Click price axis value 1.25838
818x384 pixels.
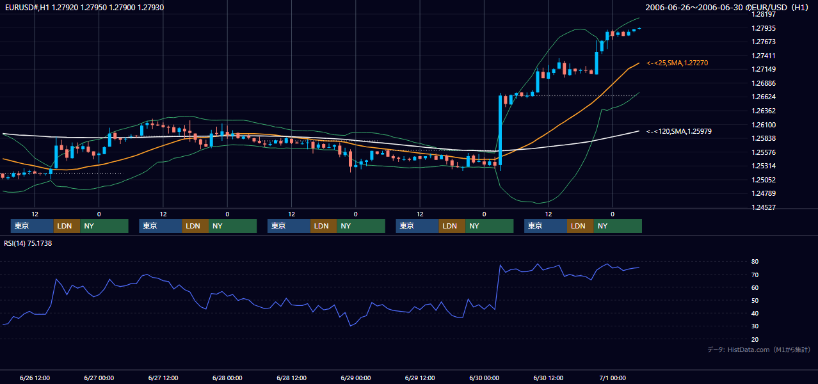764,138
